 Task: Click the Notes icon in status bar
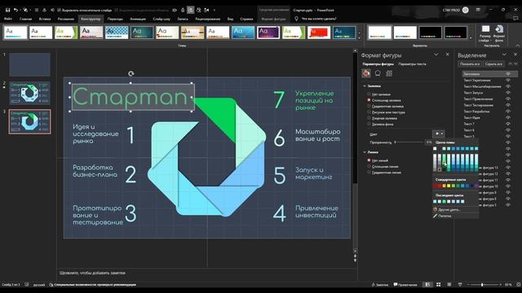(374, 285)
